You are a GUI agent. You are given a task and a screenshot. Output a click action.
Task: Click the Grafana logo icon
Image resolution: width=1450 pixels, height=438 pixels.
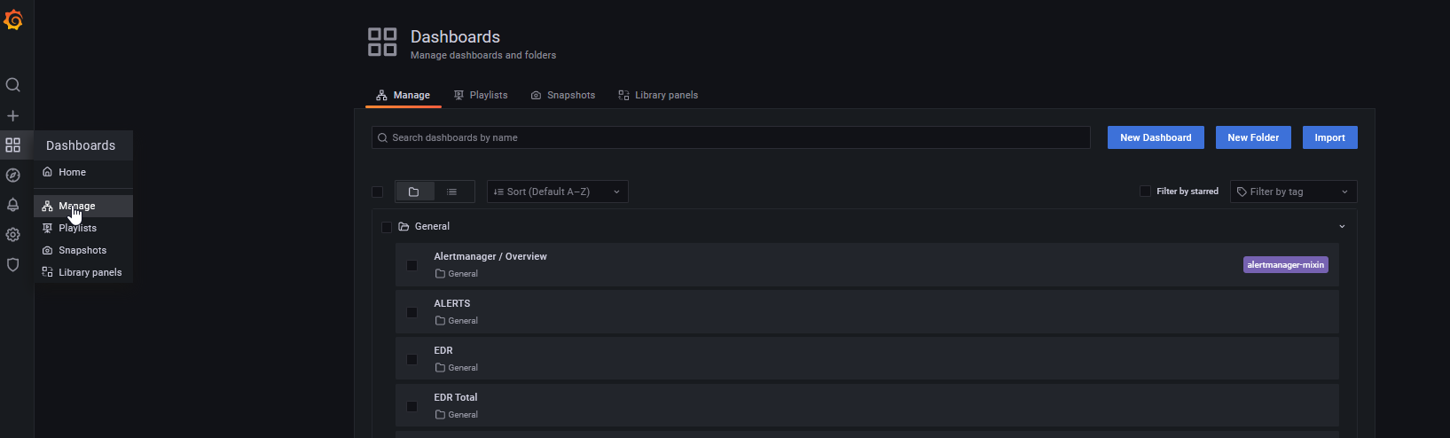click(x=13, y=20)
